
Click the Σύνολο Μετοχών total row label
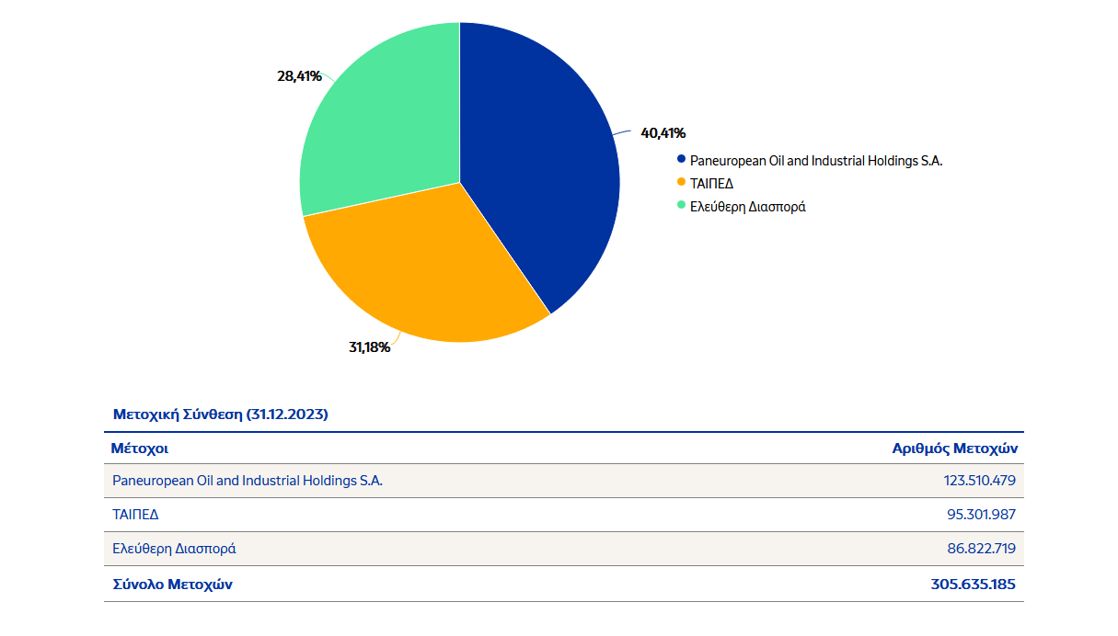(173, 585)
